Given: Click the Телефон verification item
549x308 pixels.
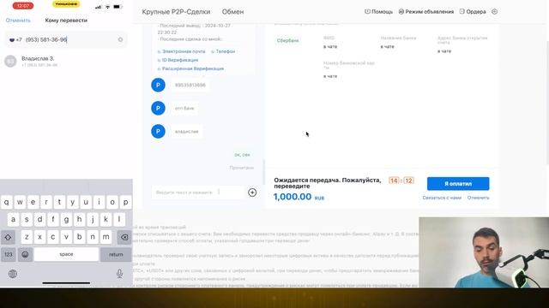Looking at the screenshot, I should [223, 51].
